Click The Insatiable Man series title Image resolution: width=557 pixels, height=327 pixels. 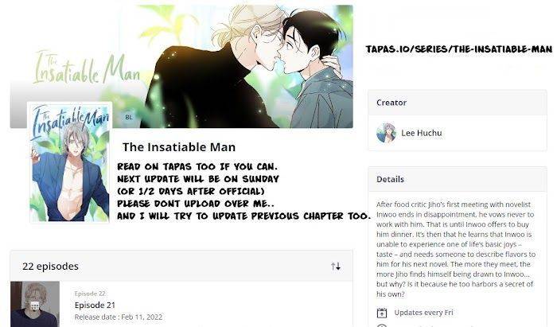(179, 147)
